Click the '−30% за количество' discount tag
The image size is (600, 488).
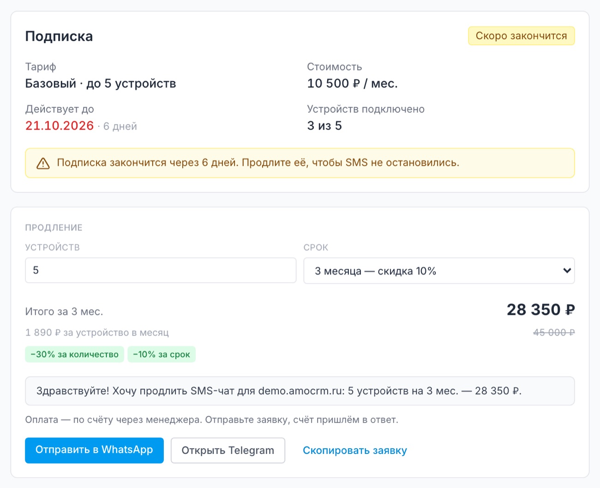click(75, 355)
